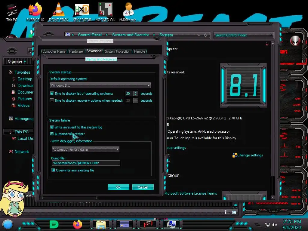Open the Default operating system dropdown
The width and height of the screenshot is (308, 231).
[x=100, y=85]
